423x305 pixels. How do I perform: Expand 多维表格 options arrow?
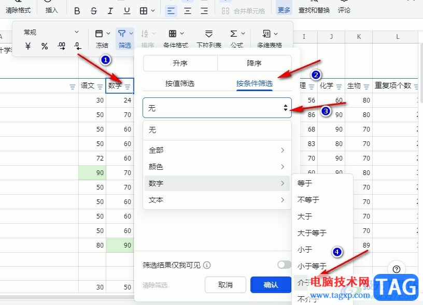(x=276, y=34)
